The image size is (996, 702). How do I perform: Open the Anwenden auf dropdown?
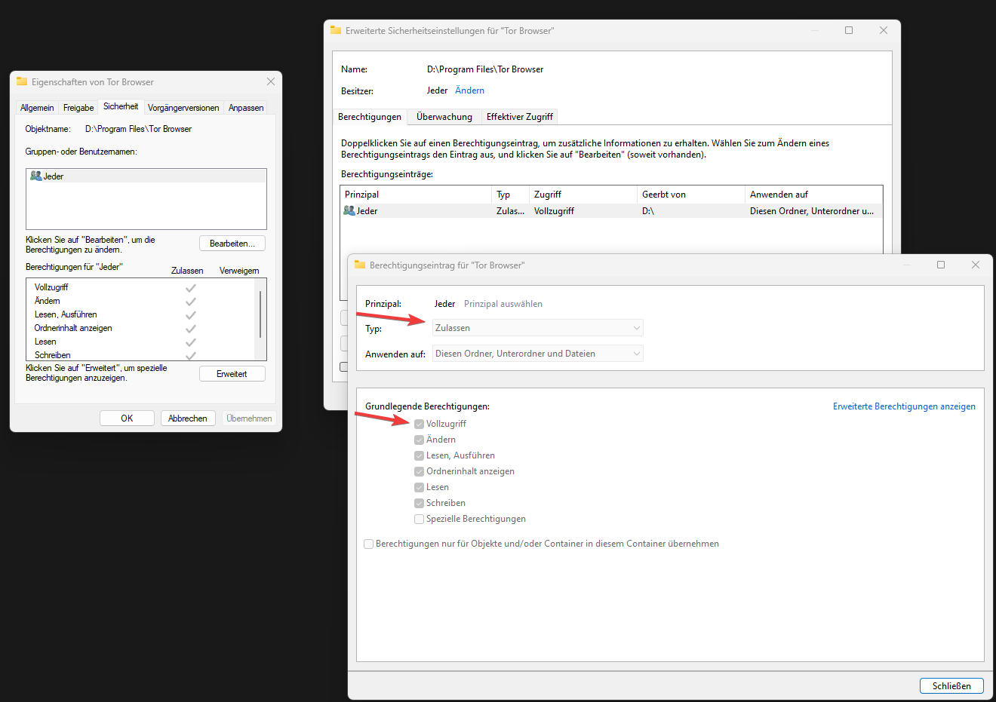click(537, 354)
